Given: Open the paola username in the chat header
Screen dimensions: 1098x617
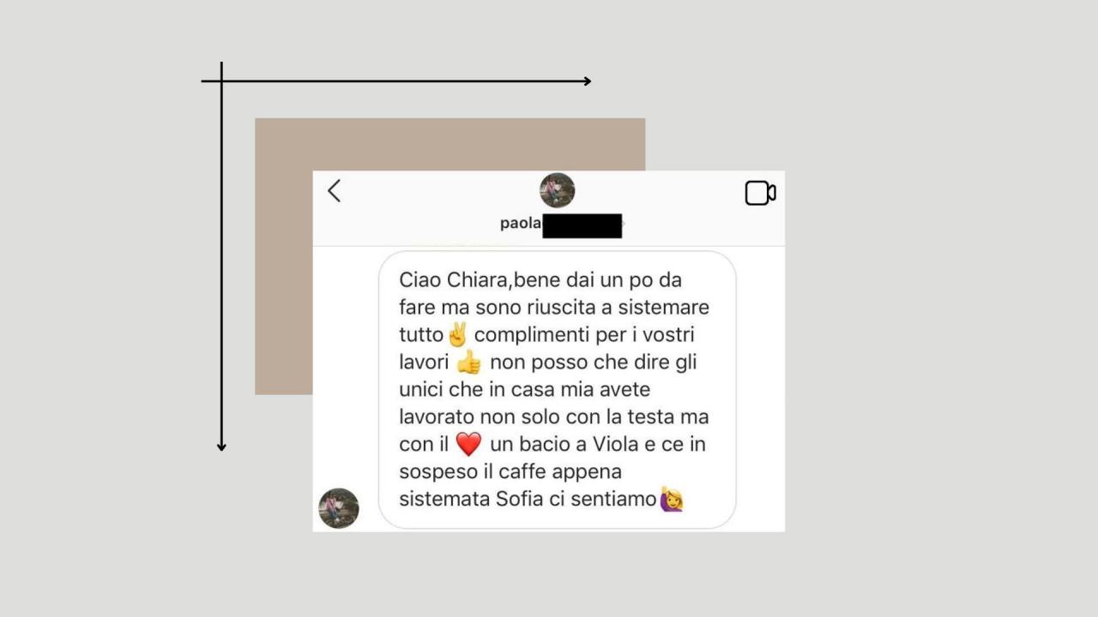Looking at the screenshot, I should point(521,224).
